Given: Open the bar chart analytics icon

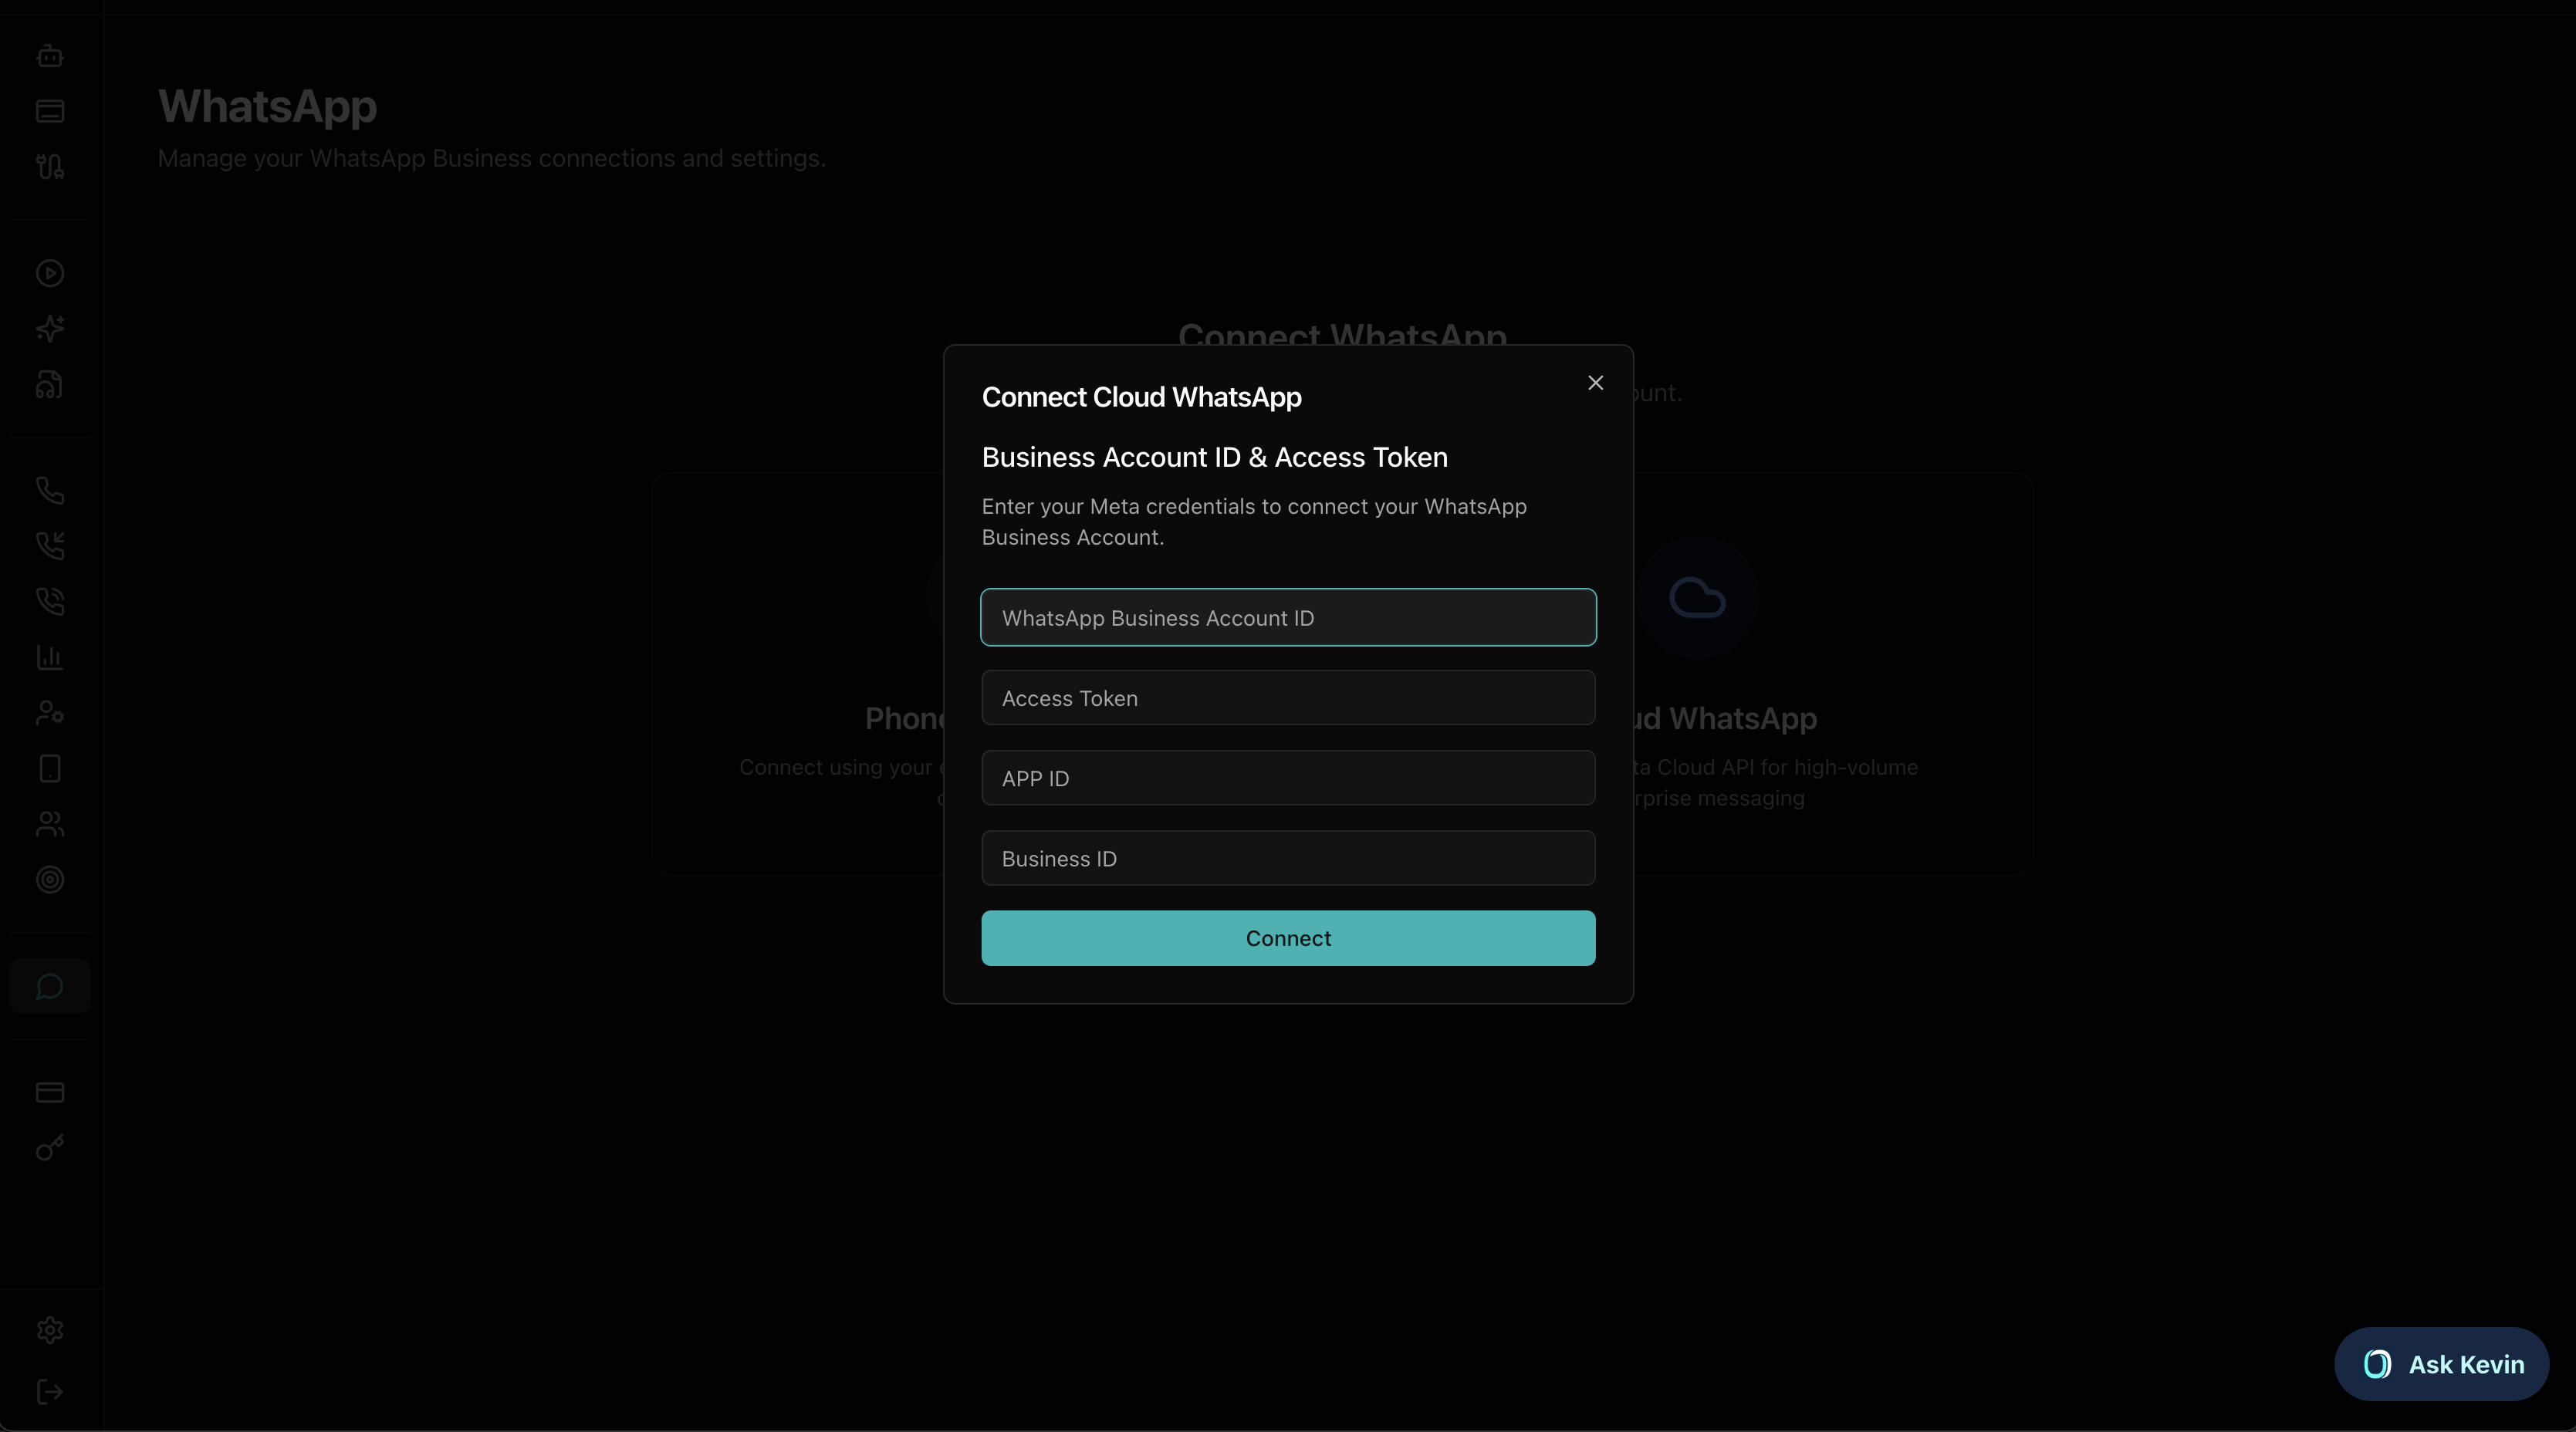Looking at the screenshot, I should tap(50, 657).
